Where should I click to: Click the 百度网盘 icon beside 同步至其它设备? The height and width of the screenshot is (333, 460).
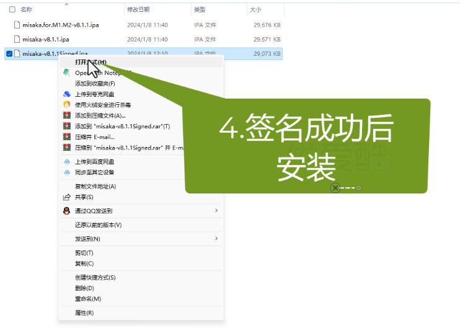coord(67,172)
